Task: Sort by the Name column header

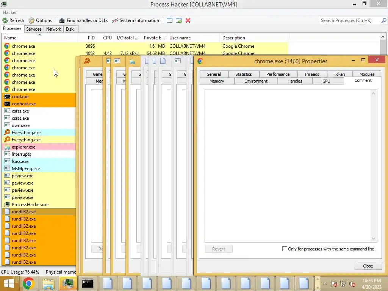Action: click(39, 38)
